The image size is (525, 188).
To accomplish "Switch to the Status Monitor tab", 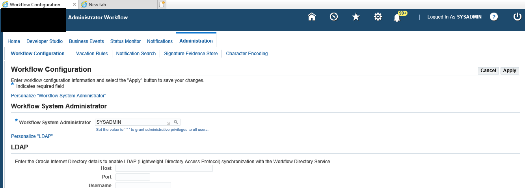I will (x=125, y=41).
